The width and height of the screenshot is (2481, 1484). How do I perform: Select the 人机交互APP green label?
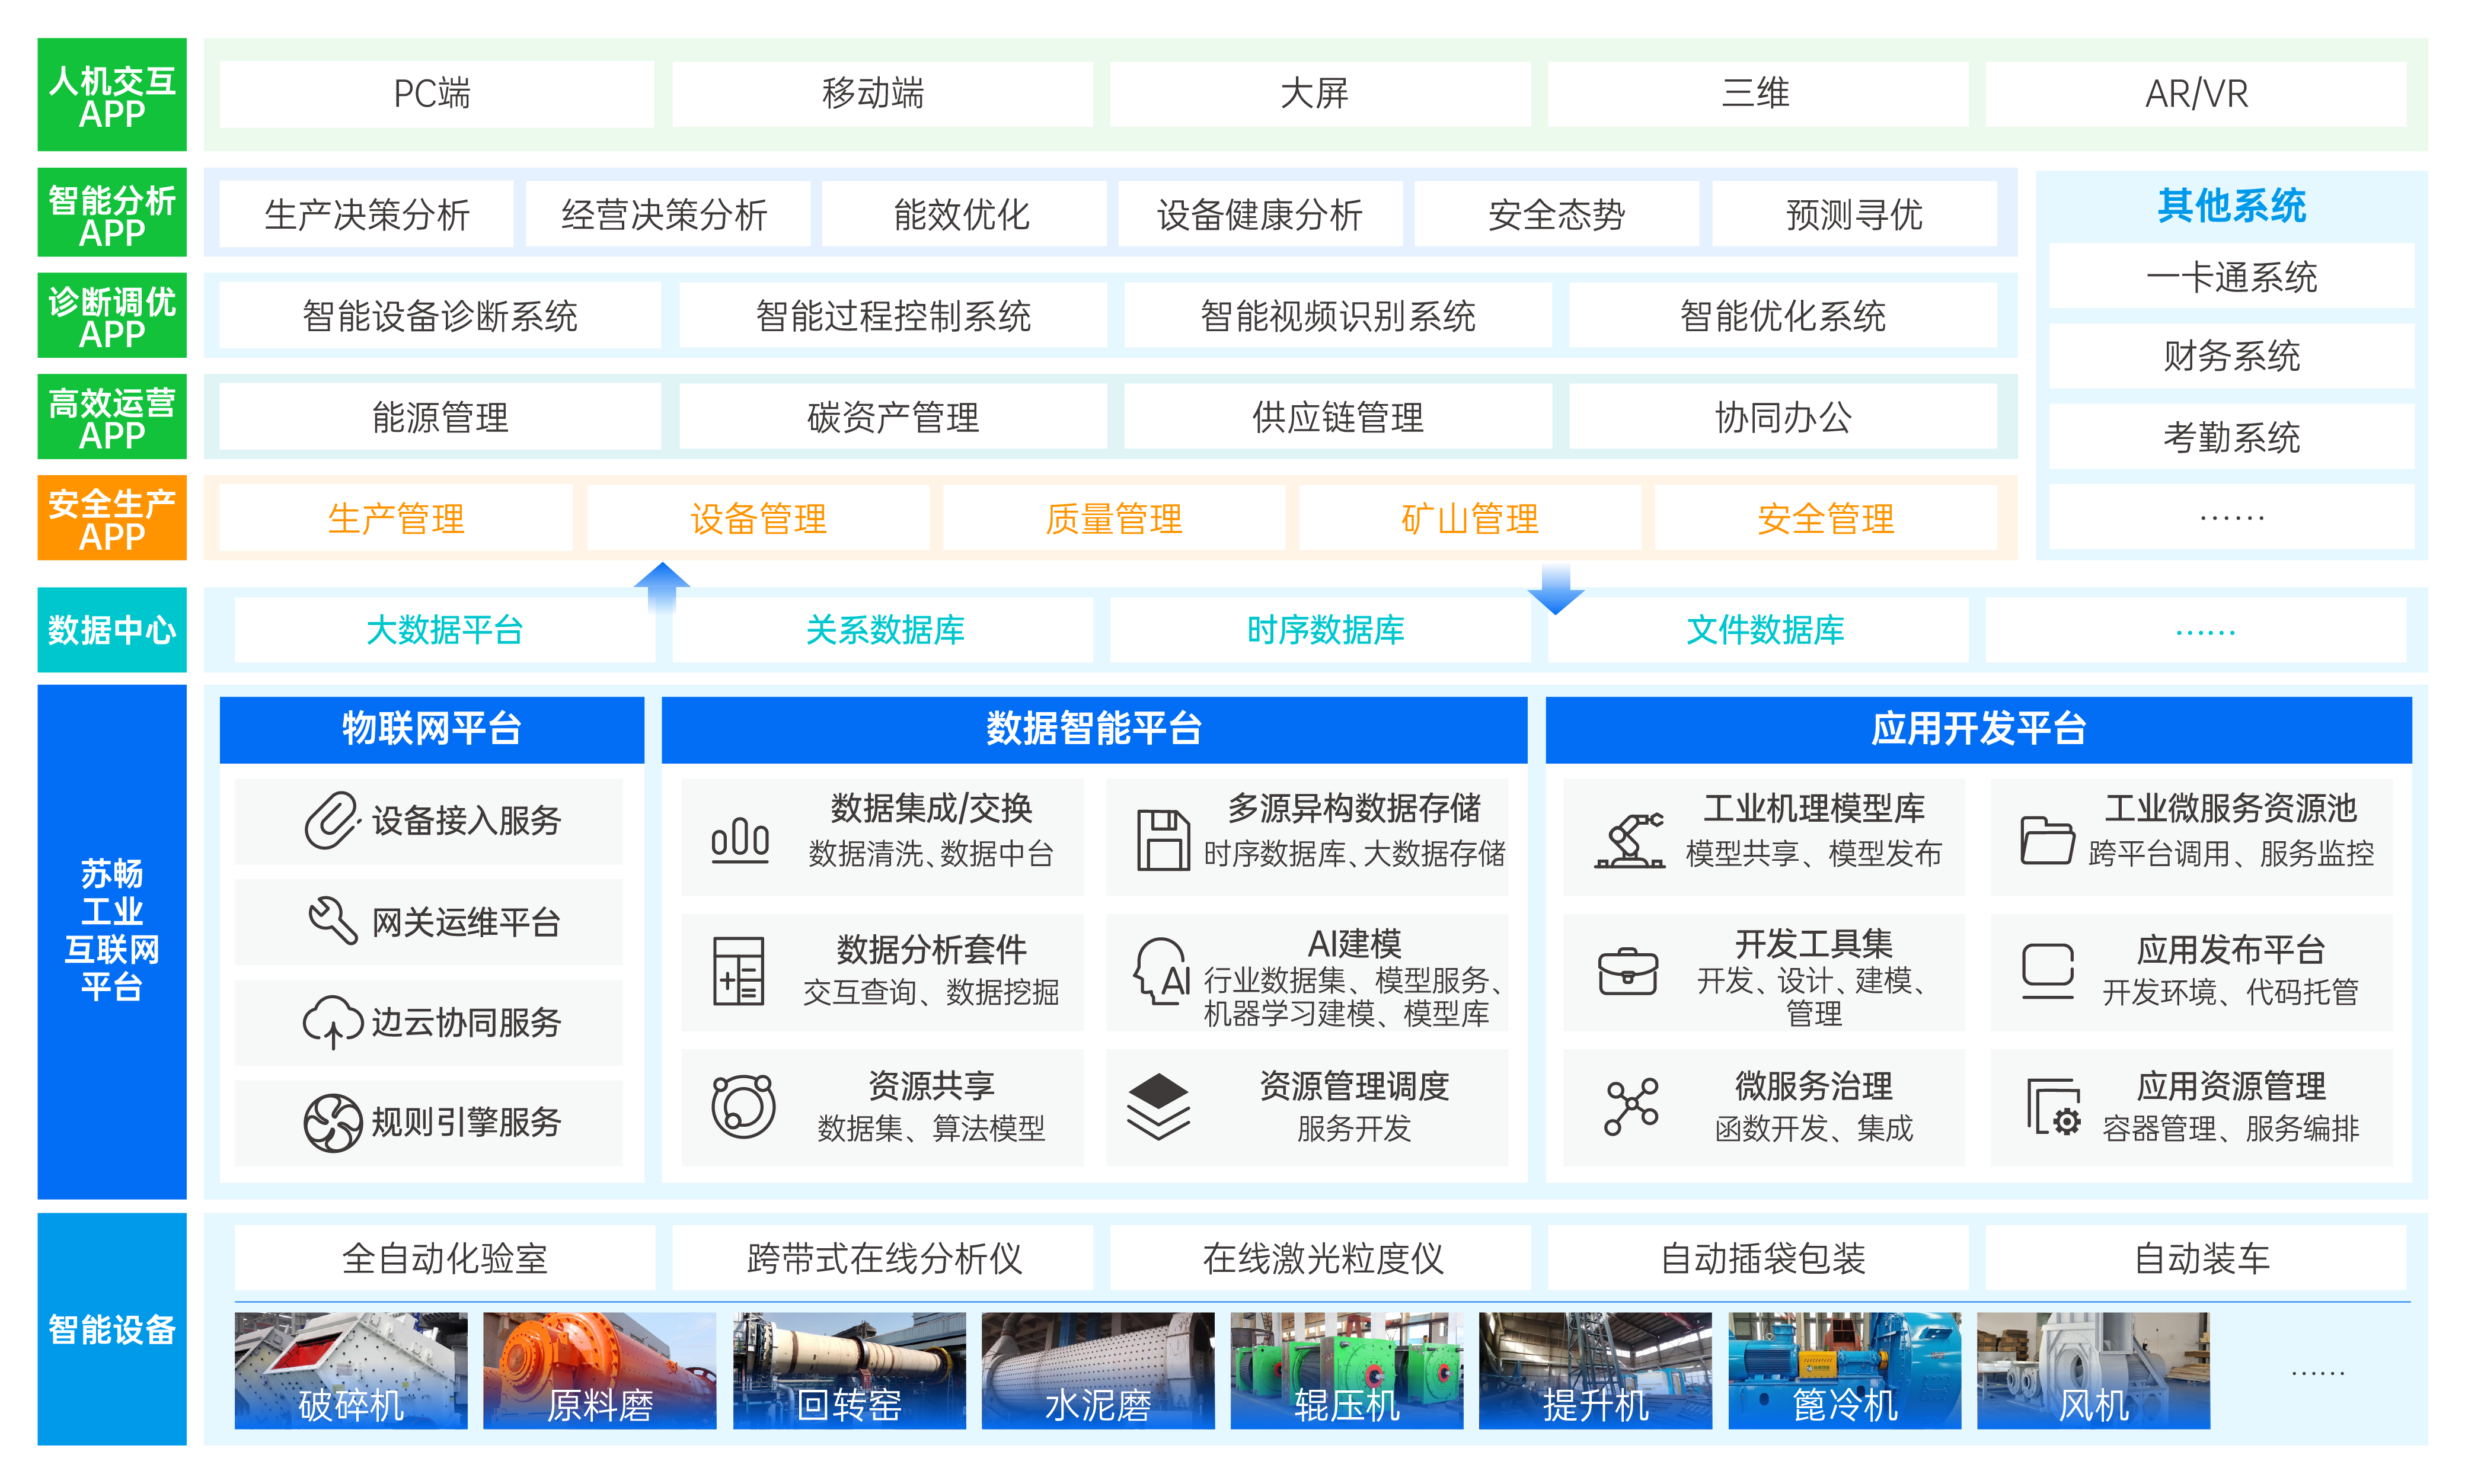[112, 95]
